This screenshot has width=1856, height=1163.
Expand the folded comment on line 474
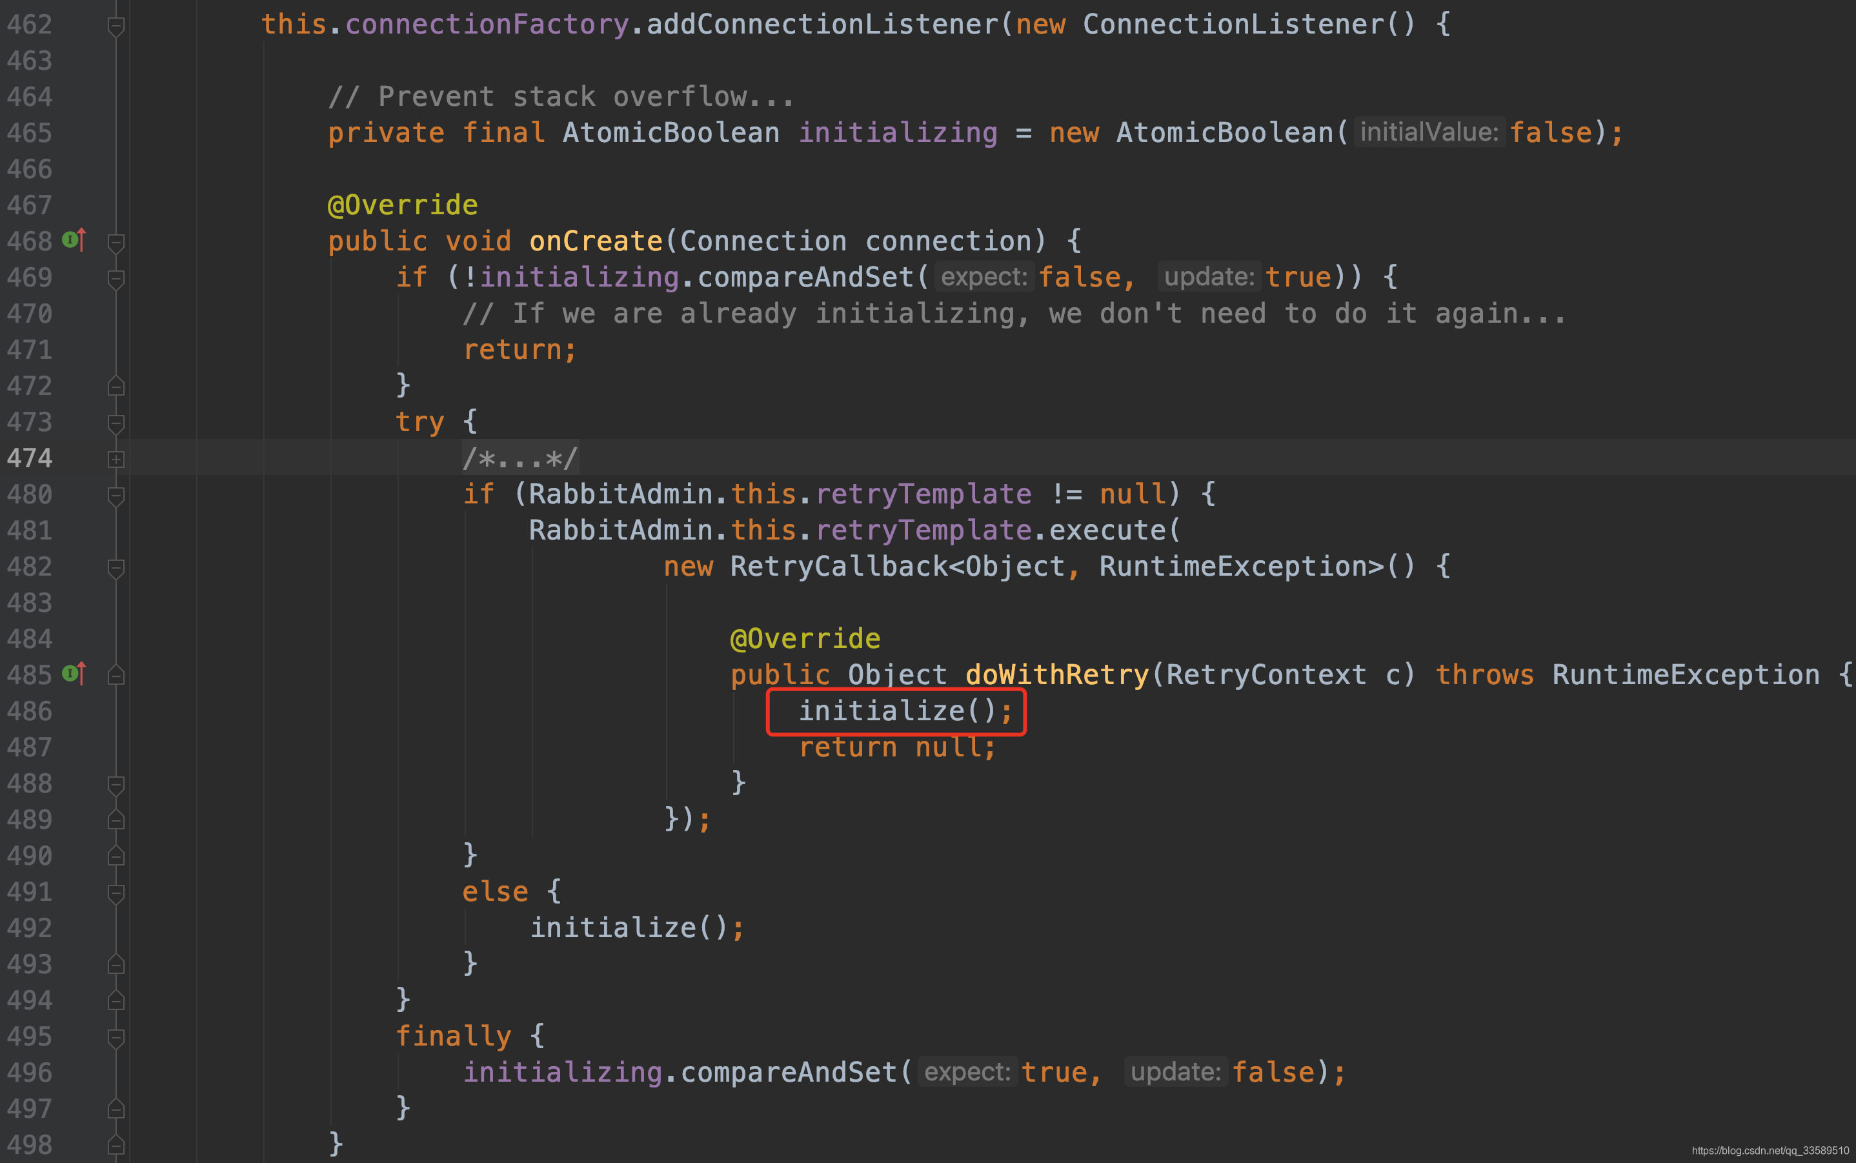point(116,460)
